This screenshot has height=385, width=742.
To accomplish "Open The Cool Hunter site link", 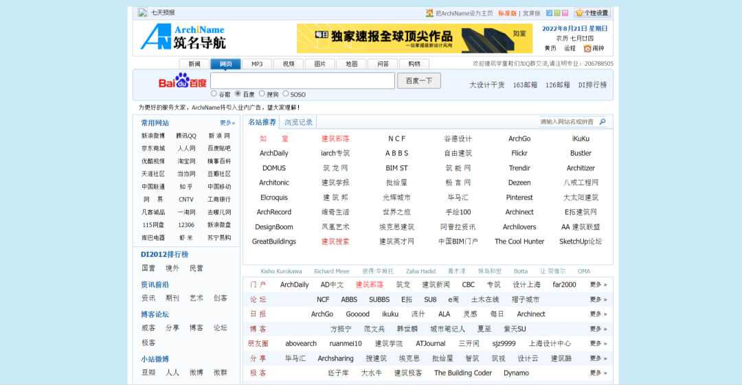I will [x=519, y=241].
